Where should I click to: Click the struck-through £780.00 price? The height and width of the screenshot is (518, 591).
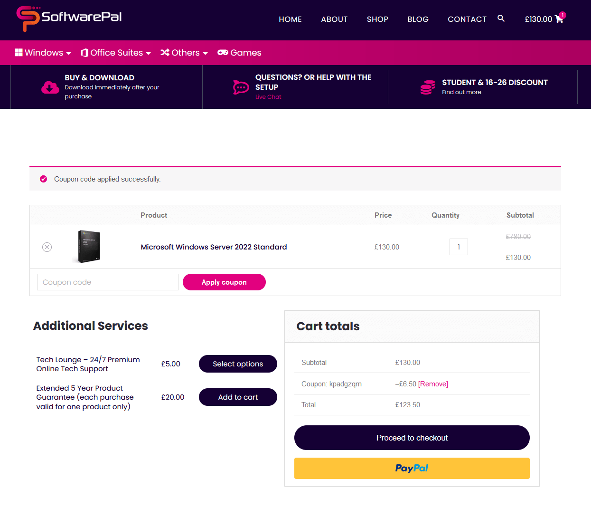pos(518,237)
